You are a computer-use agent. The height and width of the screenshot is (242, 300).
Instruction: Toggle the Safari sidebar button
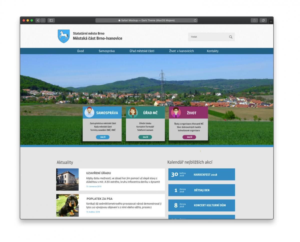51,20
